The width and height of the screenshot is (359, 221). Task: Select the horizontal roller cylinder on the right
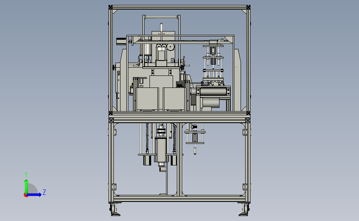point(213,92)
